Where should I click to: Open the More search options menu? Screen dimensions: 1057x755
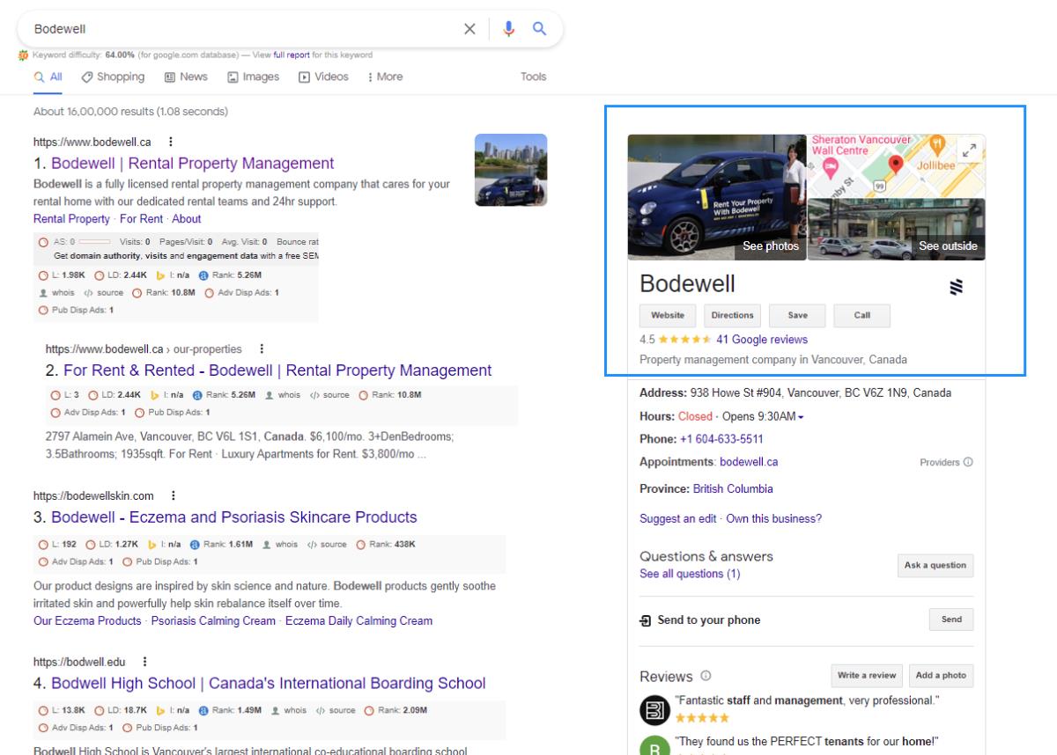click(x=385, y=77)
